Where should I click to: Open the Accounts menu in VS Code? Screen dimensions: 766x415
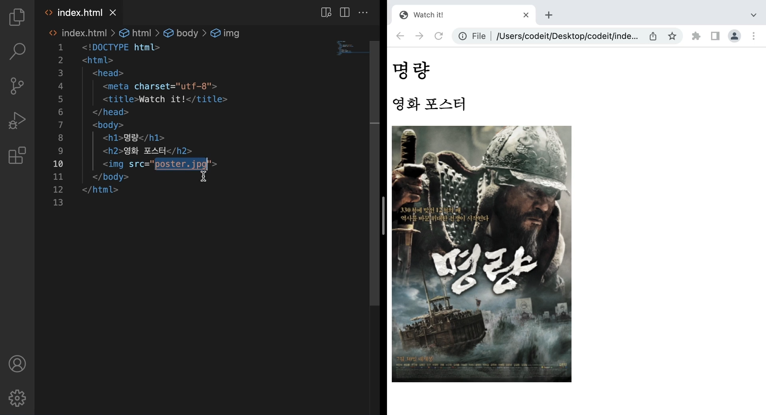pyautogui.click(x=17, y=364)
